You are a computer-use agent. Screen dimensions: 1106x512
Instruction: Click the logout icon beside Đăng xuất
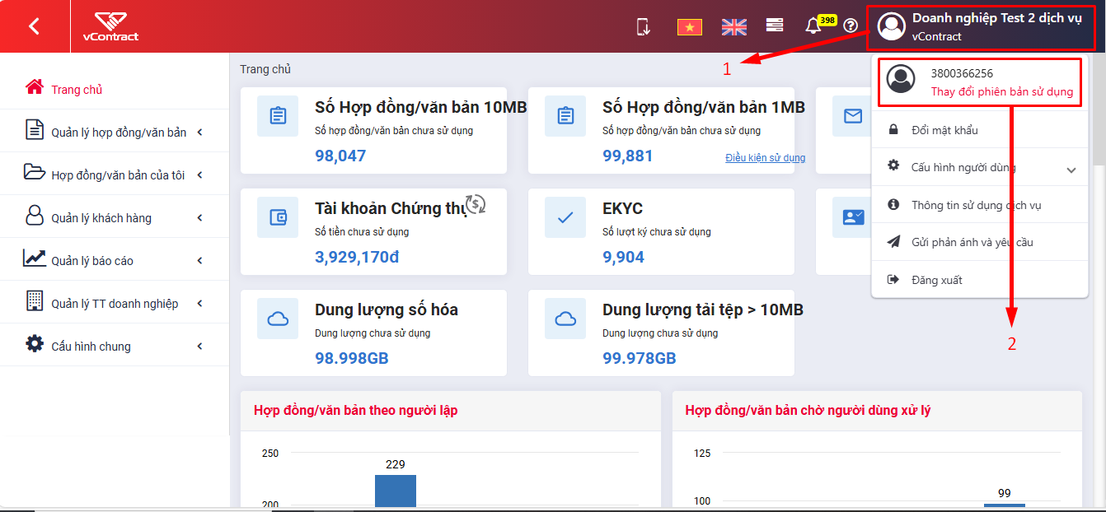[x=893, y=280]
